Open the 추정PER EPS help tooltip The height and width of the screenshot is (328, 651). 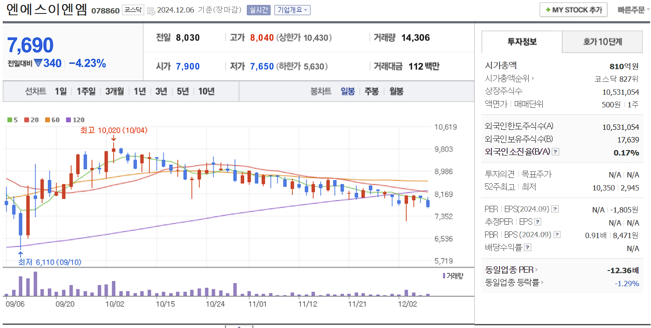(538, 222)
